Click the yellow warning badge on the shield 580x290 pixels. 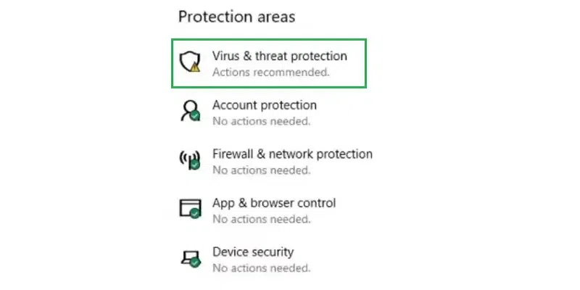(195, 67)
